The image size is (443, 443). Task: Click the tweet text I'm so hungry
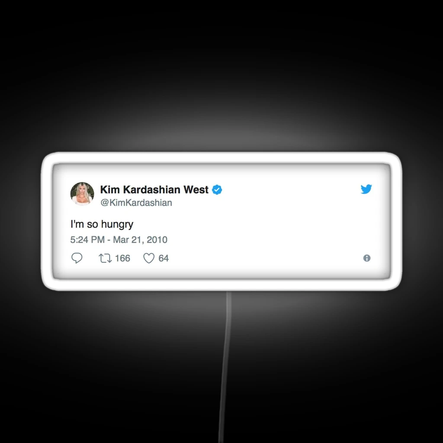point(102,225)
